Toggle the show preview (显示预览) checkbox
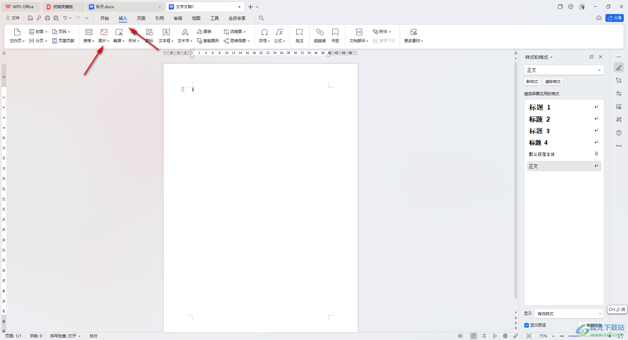 tap(527, 325)
